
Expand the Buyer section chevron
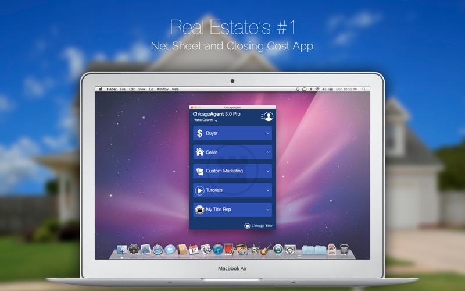pos(268,133)
